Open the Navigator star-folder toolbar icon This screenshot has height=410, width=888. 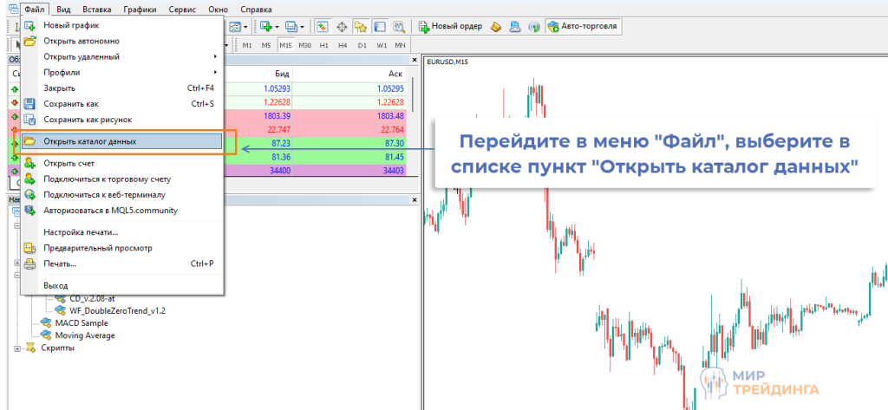pos(360,26)
